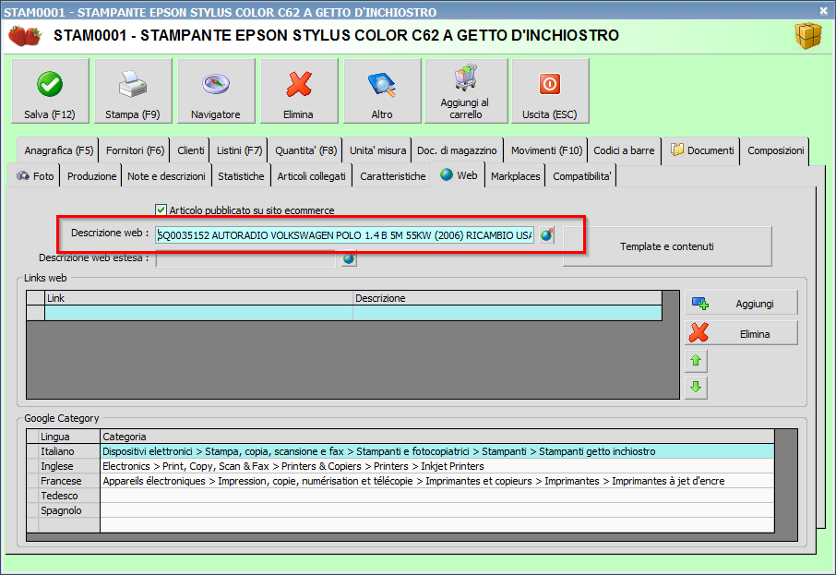836x575 pixels.
Task: Open the Movimenti (F10) tab
Action: 546,151
